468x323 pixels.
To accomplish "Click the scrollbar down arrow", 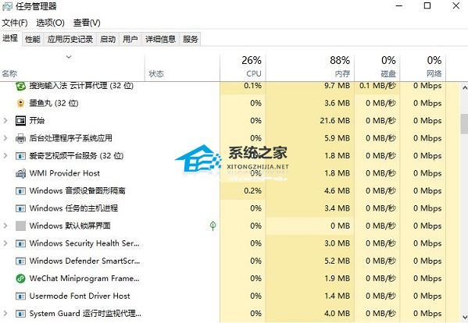I will (464, 317).
